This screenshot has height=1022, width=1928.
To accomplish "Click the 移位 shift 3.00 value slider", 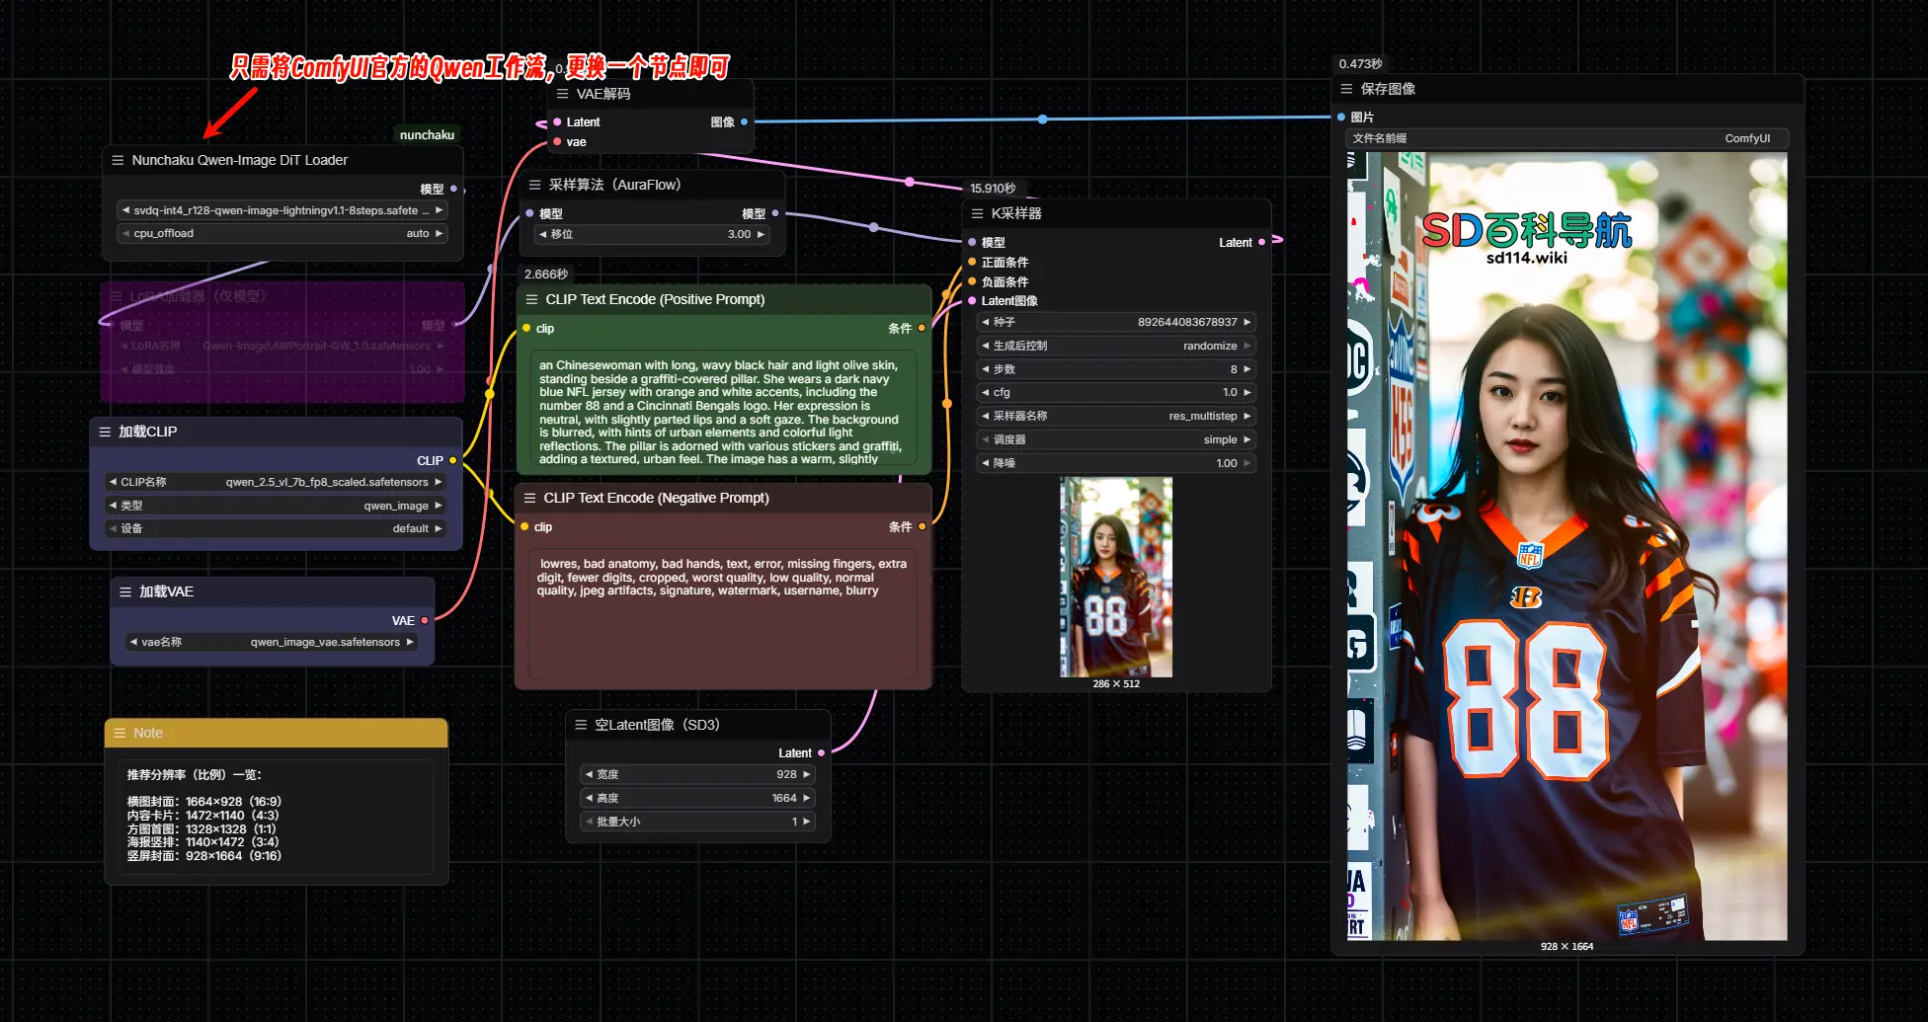I will pyautogui.click(x=652, y=234).
